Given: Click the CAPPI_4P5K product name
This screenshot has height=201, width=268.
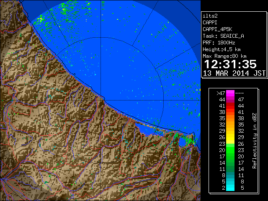Looking at the screenshot, I should (x=217, y=29).
